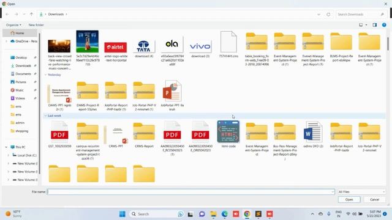Screen dimensions: 392x220
Task: Refresh the Downloads folder view
Action: pos(328,15)
